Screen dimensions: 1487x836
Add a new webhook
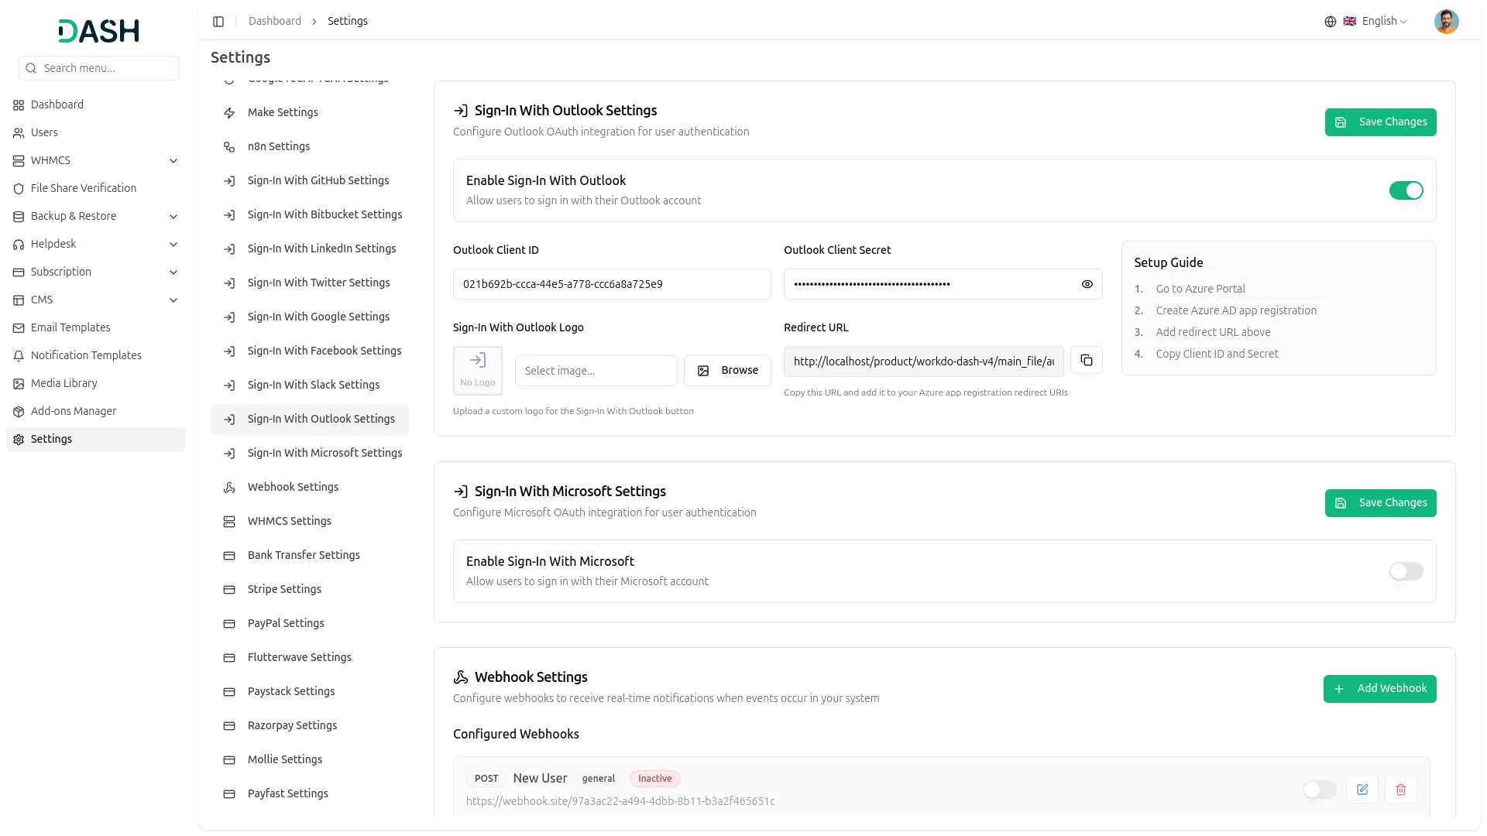click(1379, 688)
